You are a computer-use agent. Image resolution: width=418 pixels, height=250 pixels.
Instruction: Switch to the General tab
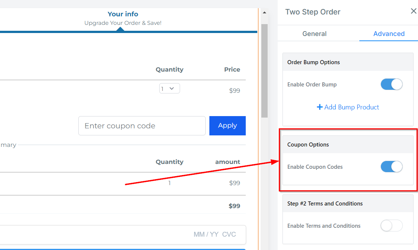coord(314,34)
